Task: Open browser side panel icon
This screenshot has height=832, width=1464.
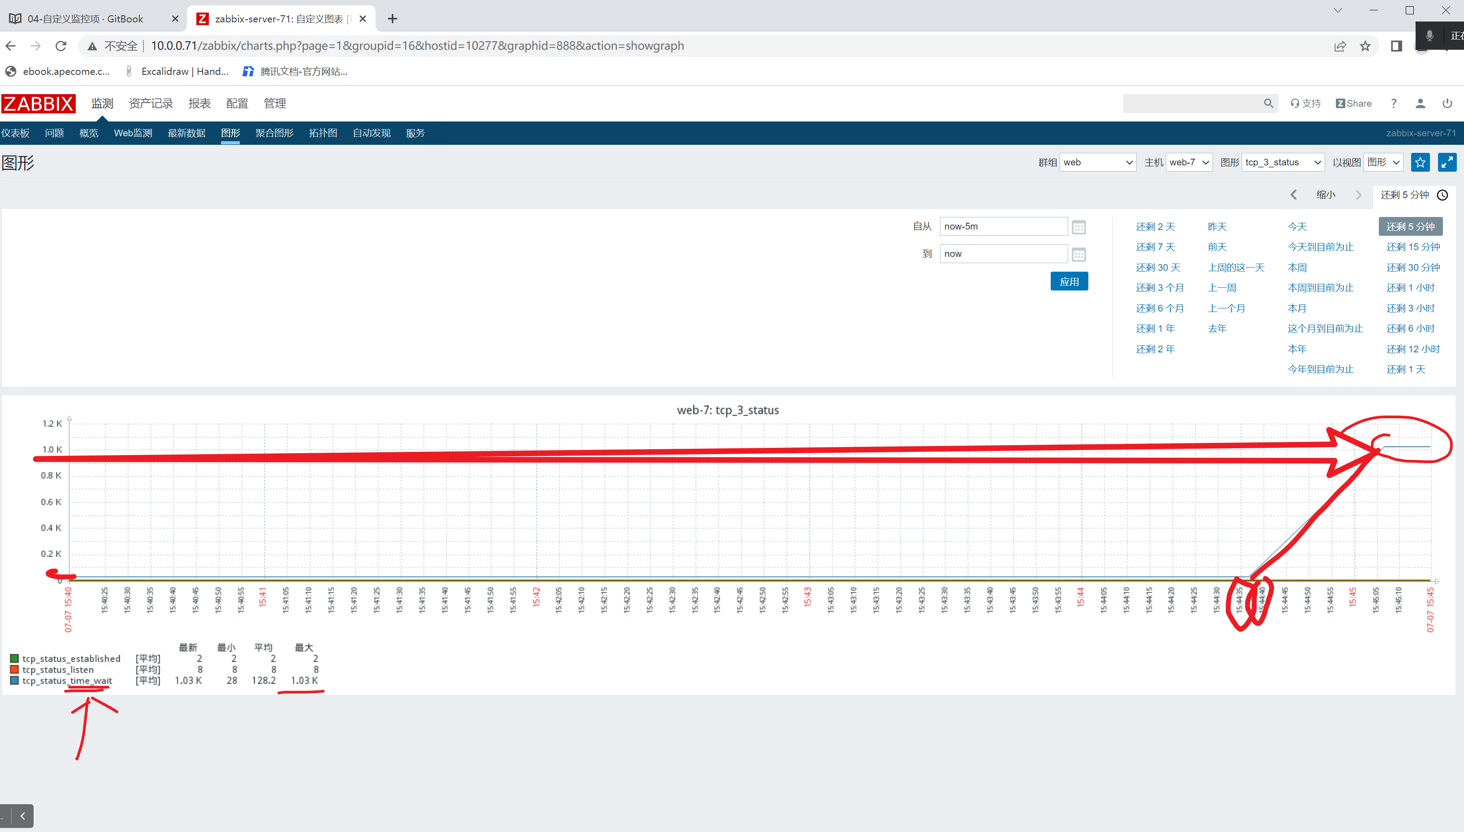Action: click(1396, 46)
